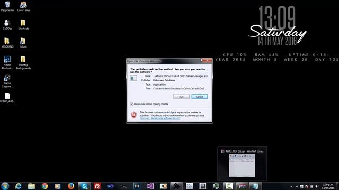Open 'How can I decide what software to run' link

pyautogui.click(x=160, y=118)
